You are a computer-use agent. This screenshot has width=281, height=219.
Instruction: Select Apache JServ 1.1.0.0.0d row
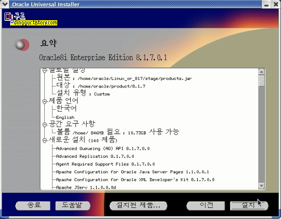86,187
